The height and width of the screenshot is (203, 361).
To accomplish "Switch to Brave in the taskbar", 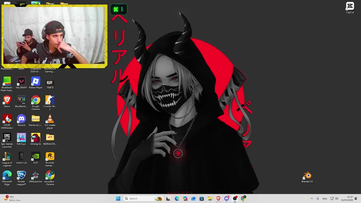I will [x=218, y=198].
